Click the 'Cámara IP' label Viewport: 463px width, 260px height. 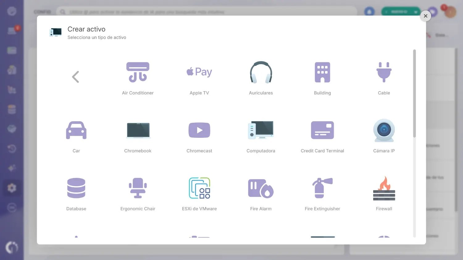pyautogui.click(x=384, y=151)
